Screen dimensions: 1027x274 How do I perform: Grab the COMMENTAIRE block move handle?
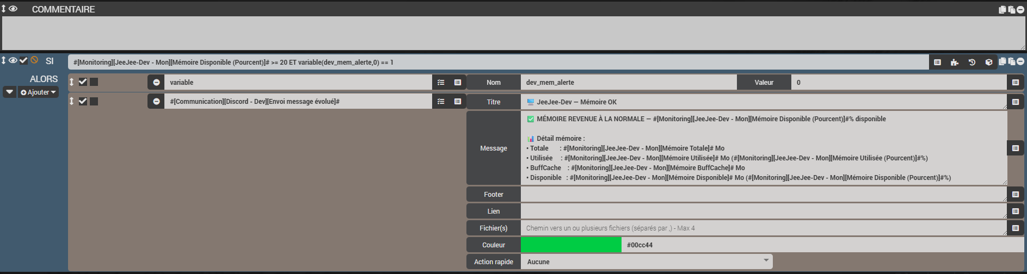click(x=3, y=9)
